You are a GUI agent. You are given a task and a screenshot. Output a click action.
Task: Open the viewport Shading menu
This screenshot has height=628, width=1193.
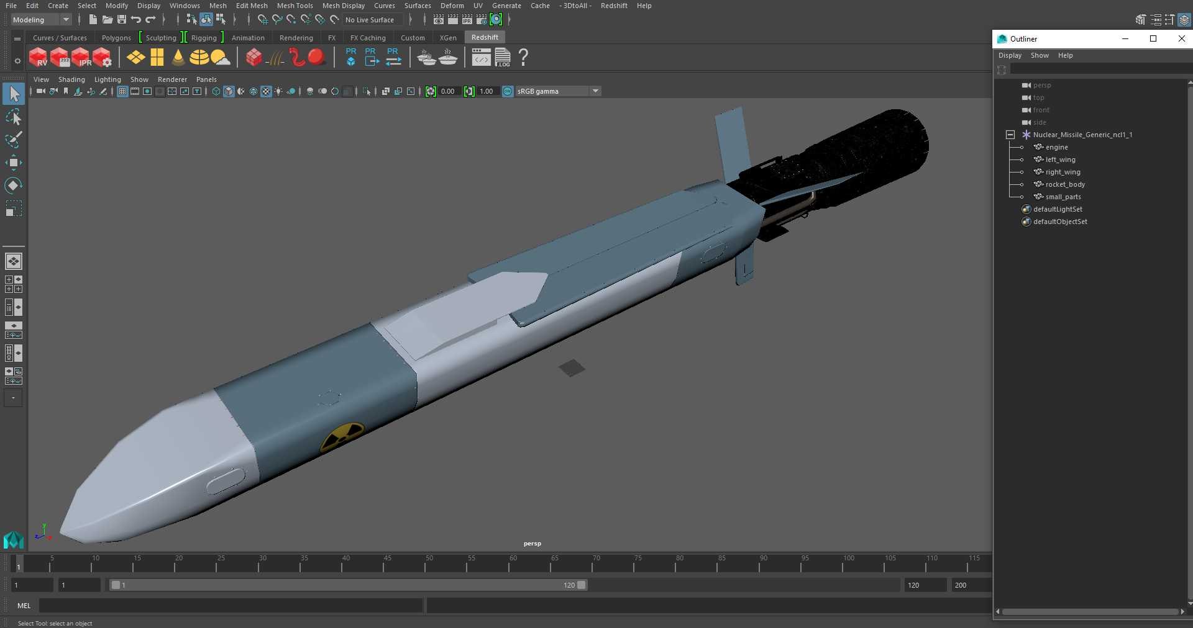(x=71, y=79)
